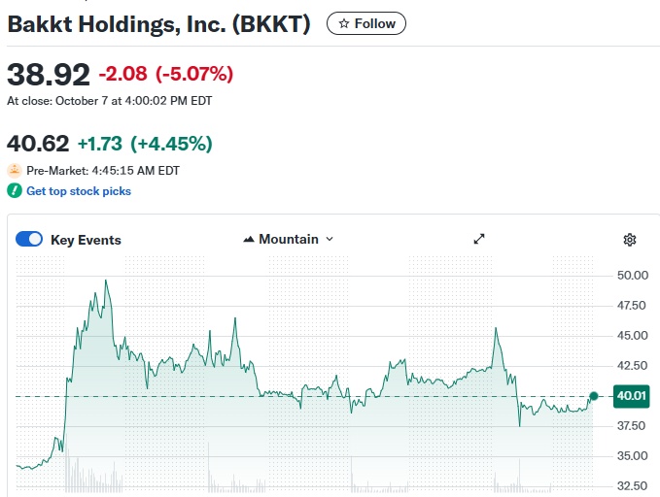660x497 pixels.
Task: Toggle the Key Events switch off
Action: point(29,240)
